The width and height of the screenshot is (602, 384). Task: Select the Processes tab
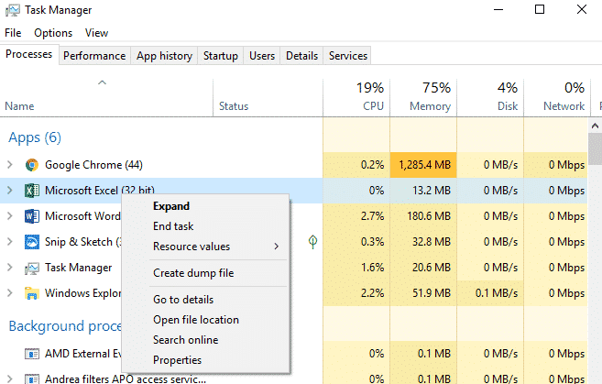pyautogui.click(x=29, y=54)
